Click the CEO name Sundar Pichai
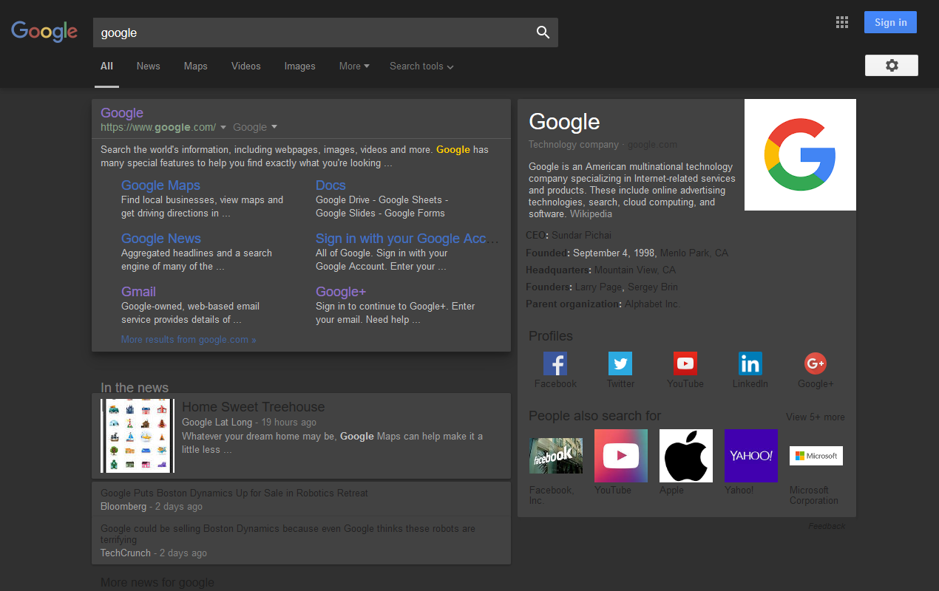Screen dimensions: 939x591 (581, 236)
